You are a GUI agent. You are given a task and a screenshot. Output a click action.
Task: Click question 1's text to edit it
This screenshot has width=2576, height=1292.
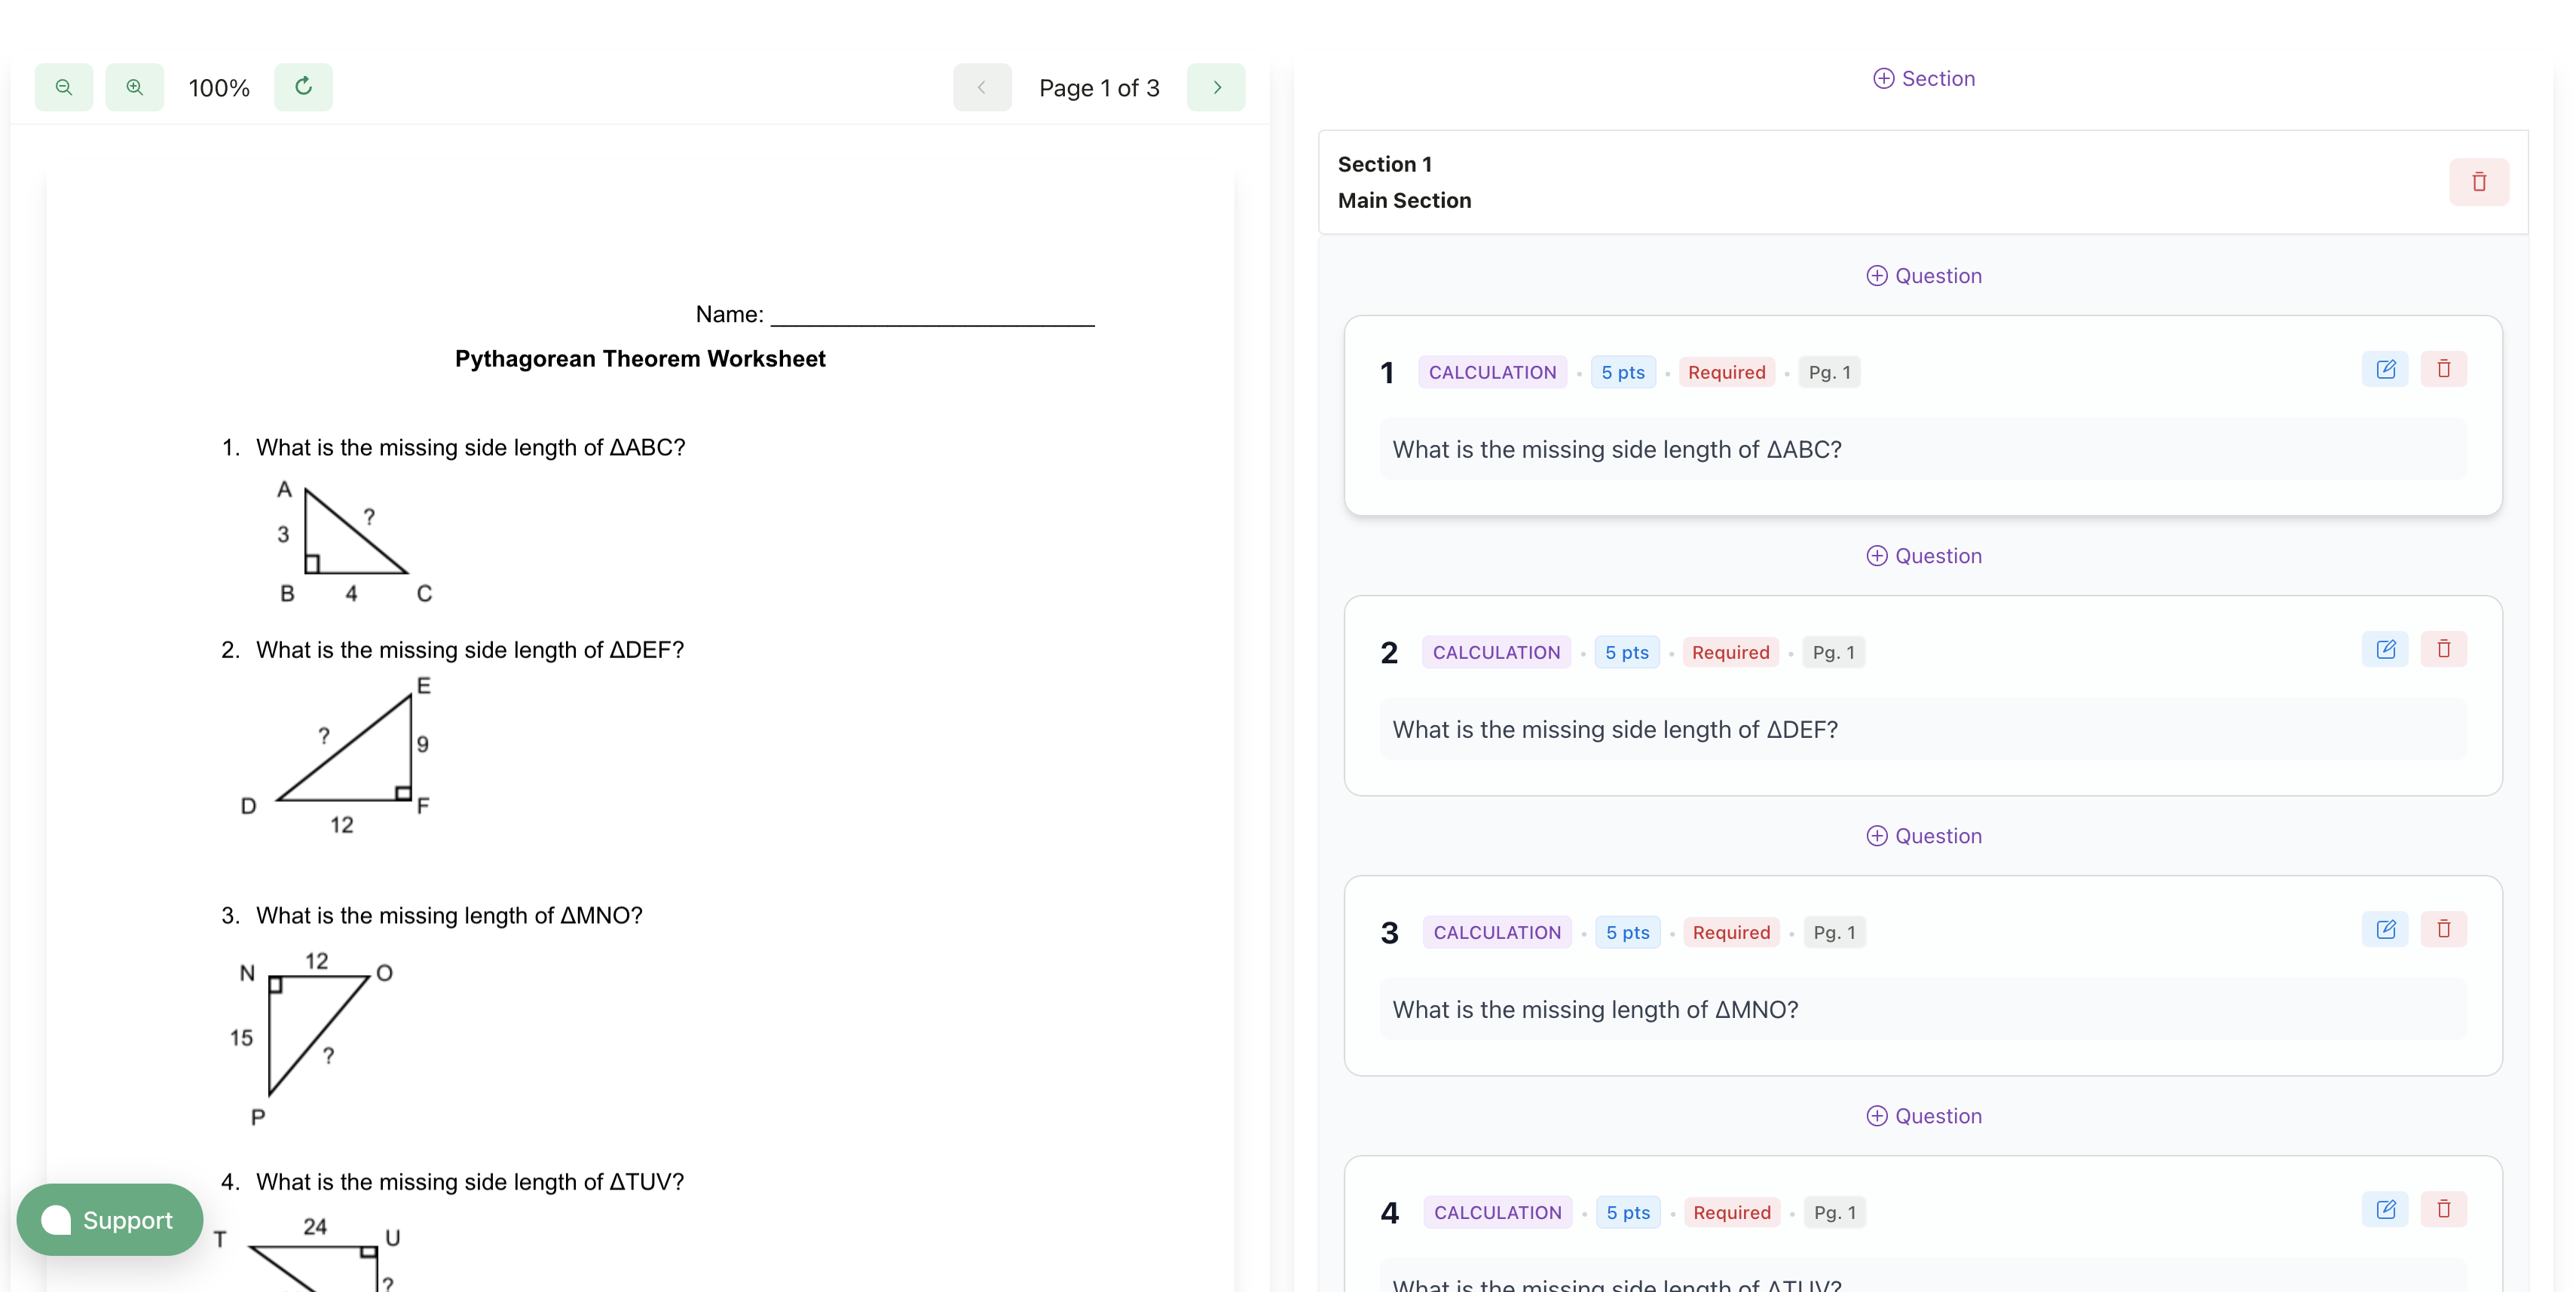click(x=1922, y=449)
